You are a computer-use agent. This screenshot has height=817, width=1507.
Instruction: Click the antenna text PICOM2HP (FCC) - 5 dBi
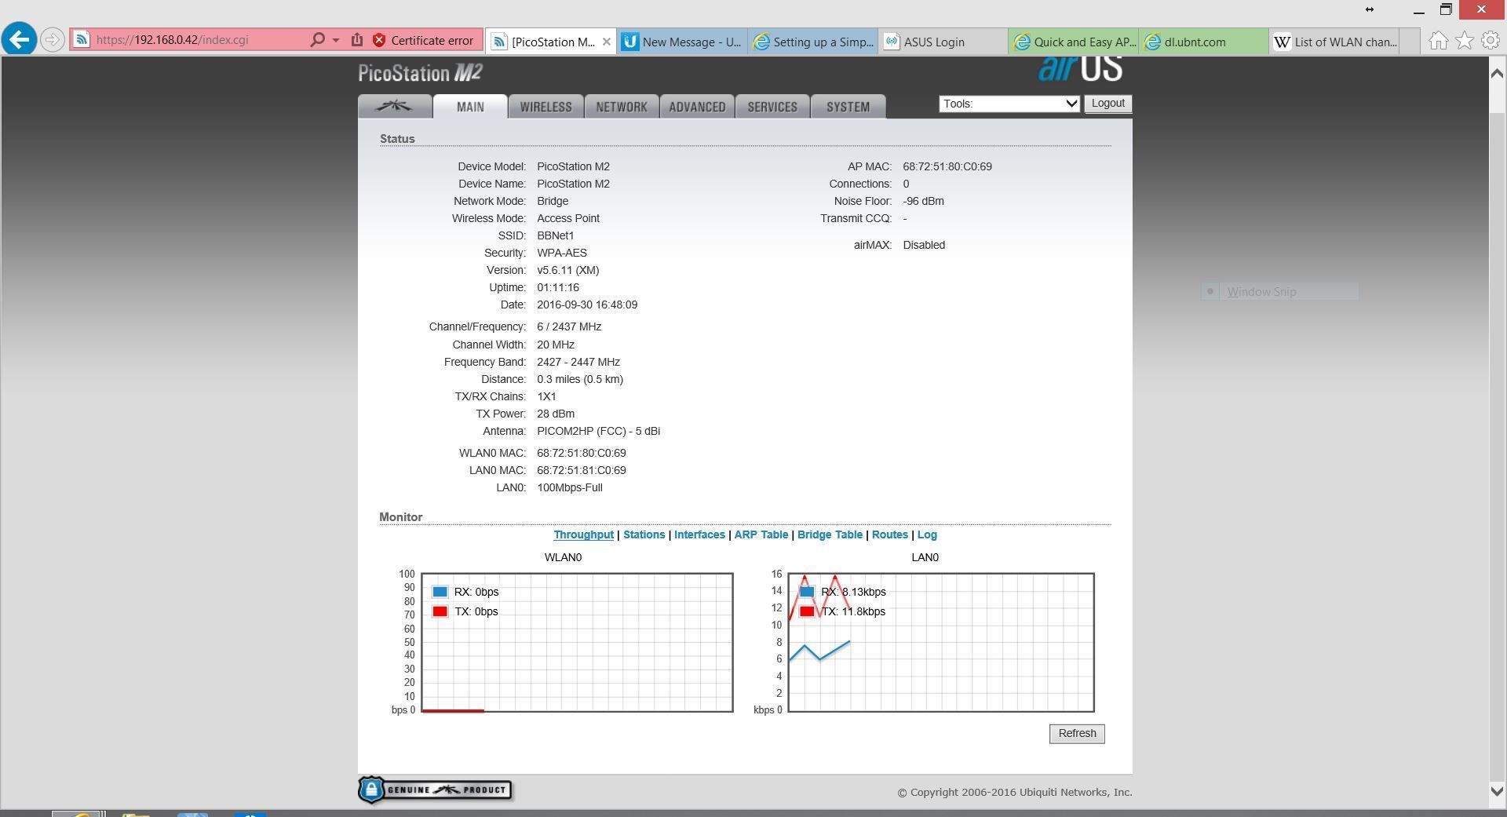click(599, 431)
